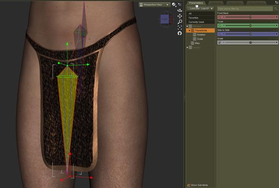Click the Scale slider's left-end icon
The height and width of the screenshot is (188, 279).
(219, 42)
